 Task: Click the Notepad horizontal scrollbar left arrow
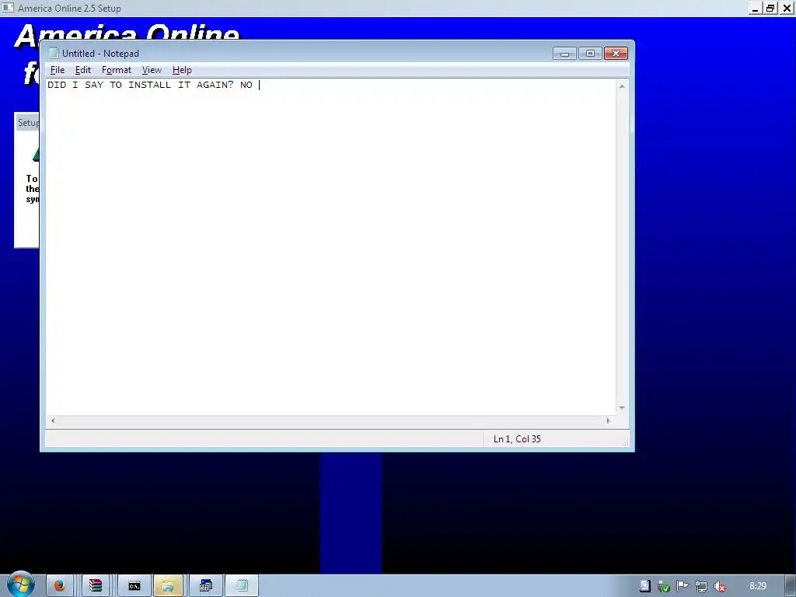point(53,421)
